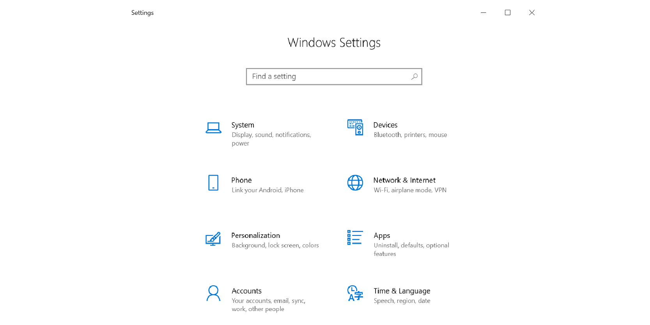Select Network & Internet heading
Viewport: 650px width, 325px height.
404,180
